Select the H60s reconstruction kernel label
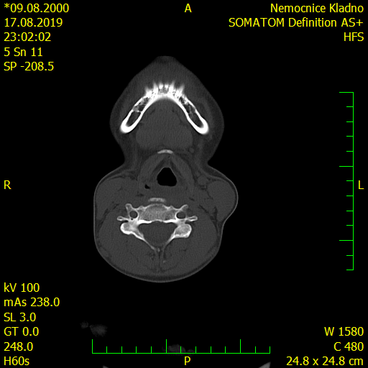Image resolution: width=368 pixels, height=368 pixels. click(x=17, y=361)
